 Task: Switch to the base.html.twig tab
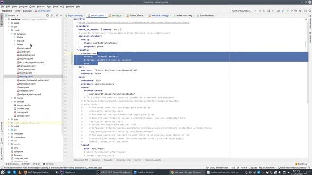coord(207,15)
